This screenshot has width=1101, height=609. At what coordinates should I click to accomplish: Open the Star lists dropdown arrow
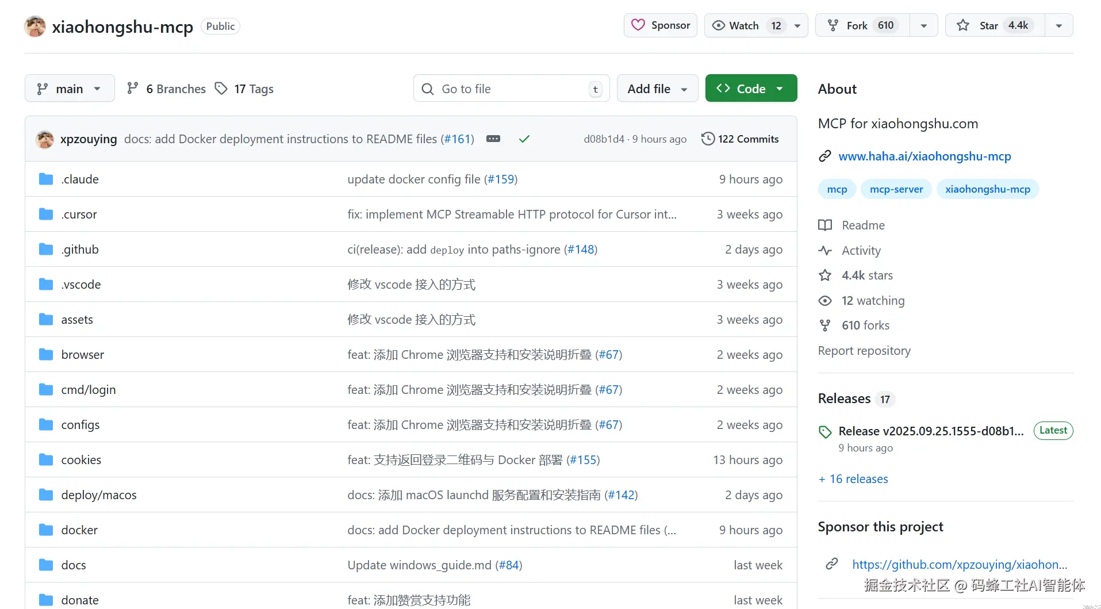[1059, 25]
